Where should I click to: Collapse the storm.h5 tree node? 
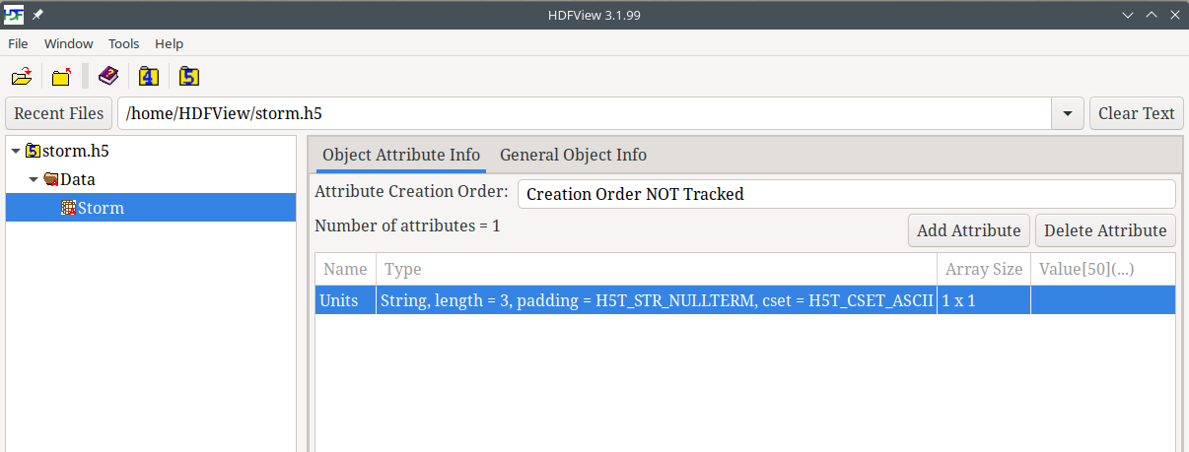pyautogui.click(x=16, y=151)
